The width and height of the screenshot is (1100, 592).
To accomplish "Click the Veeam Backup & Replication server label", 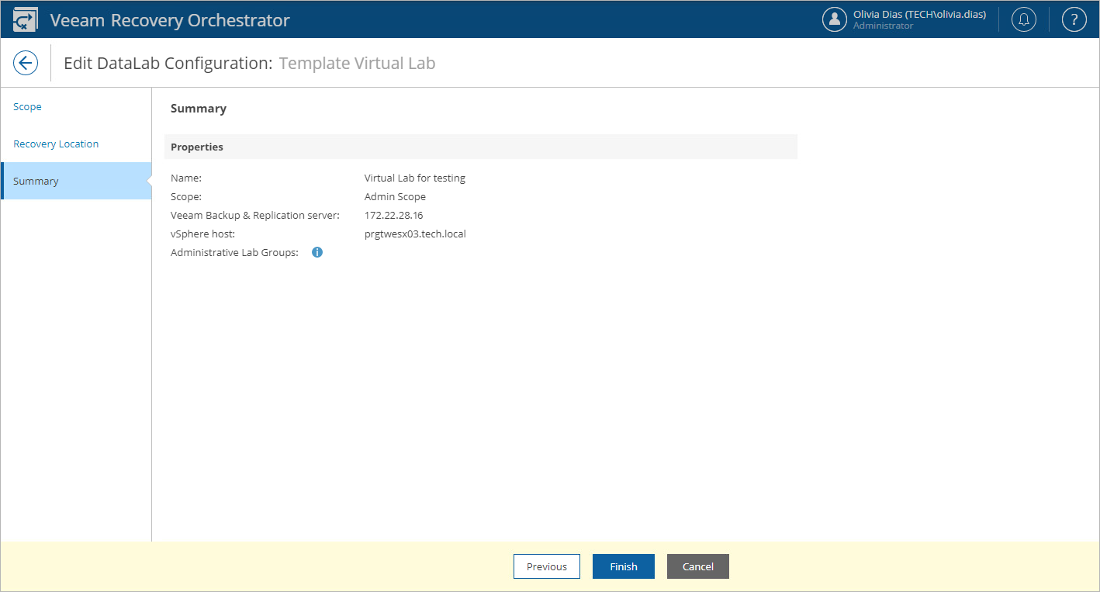I will pos(255,215).
